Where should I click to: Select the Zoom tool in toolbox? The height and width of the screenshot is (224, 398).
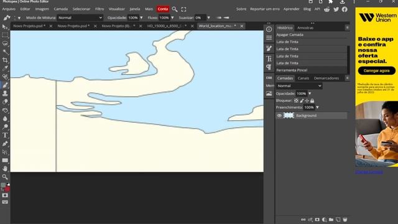pos(5,177)
